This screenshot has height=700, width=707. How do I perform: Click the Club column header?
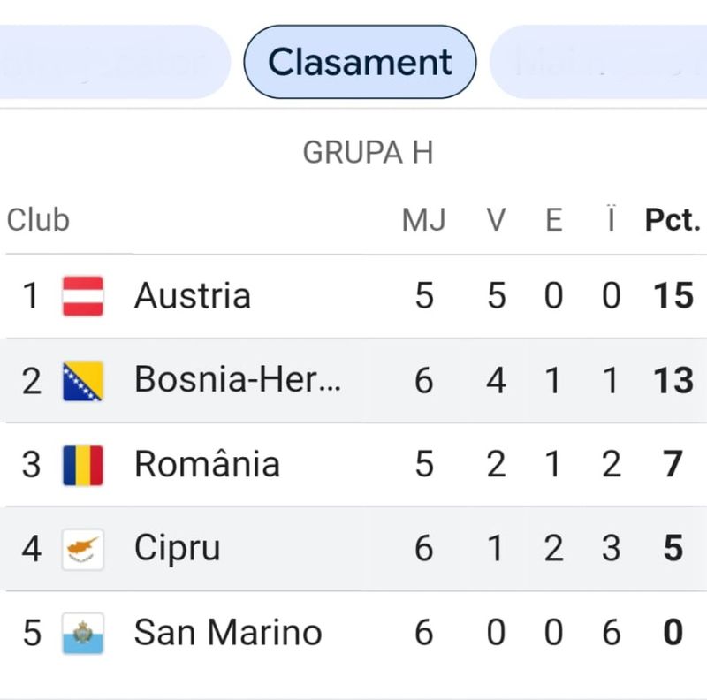coord(38,220)
